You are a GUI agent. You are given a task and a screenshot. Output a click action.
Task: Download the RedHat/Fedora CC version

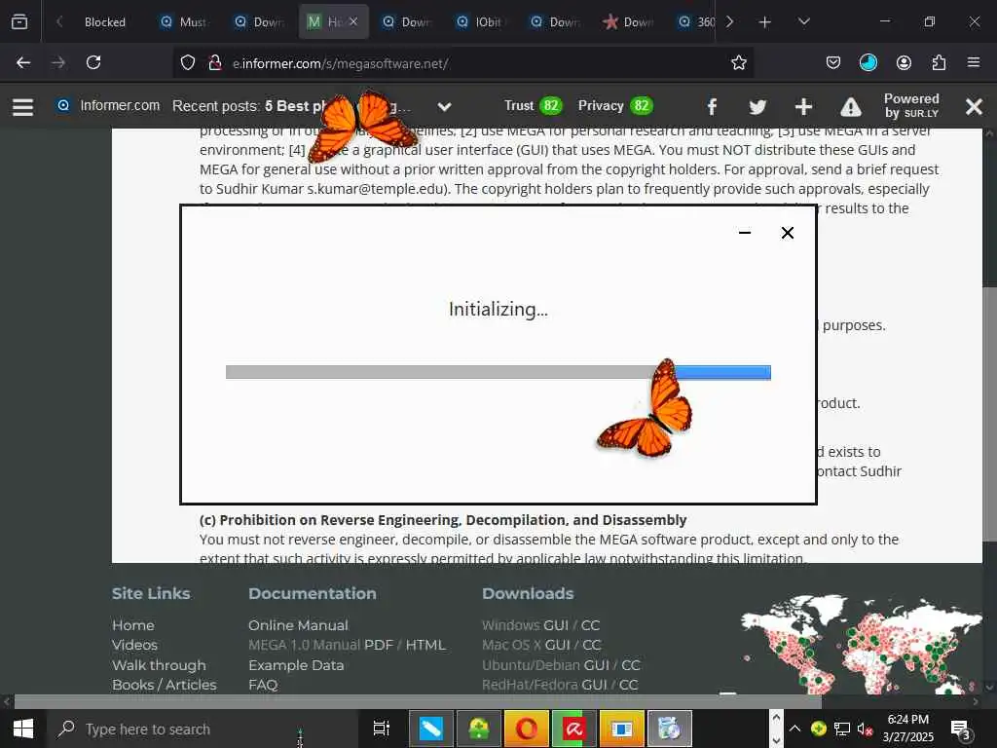pos(628,685)
